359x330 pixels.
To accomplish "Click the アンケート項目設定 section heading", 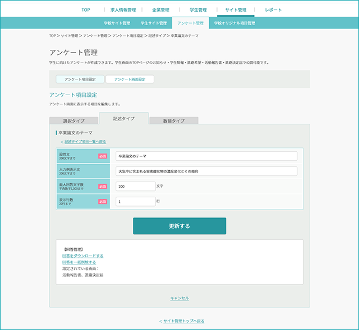I will coord(73,95).
